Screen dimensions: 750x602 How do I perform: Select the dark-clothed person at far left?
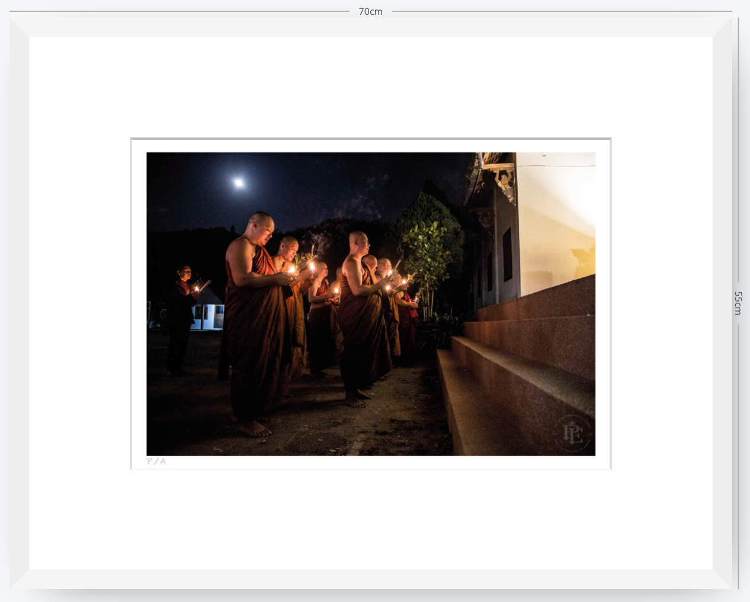[181, 320]
